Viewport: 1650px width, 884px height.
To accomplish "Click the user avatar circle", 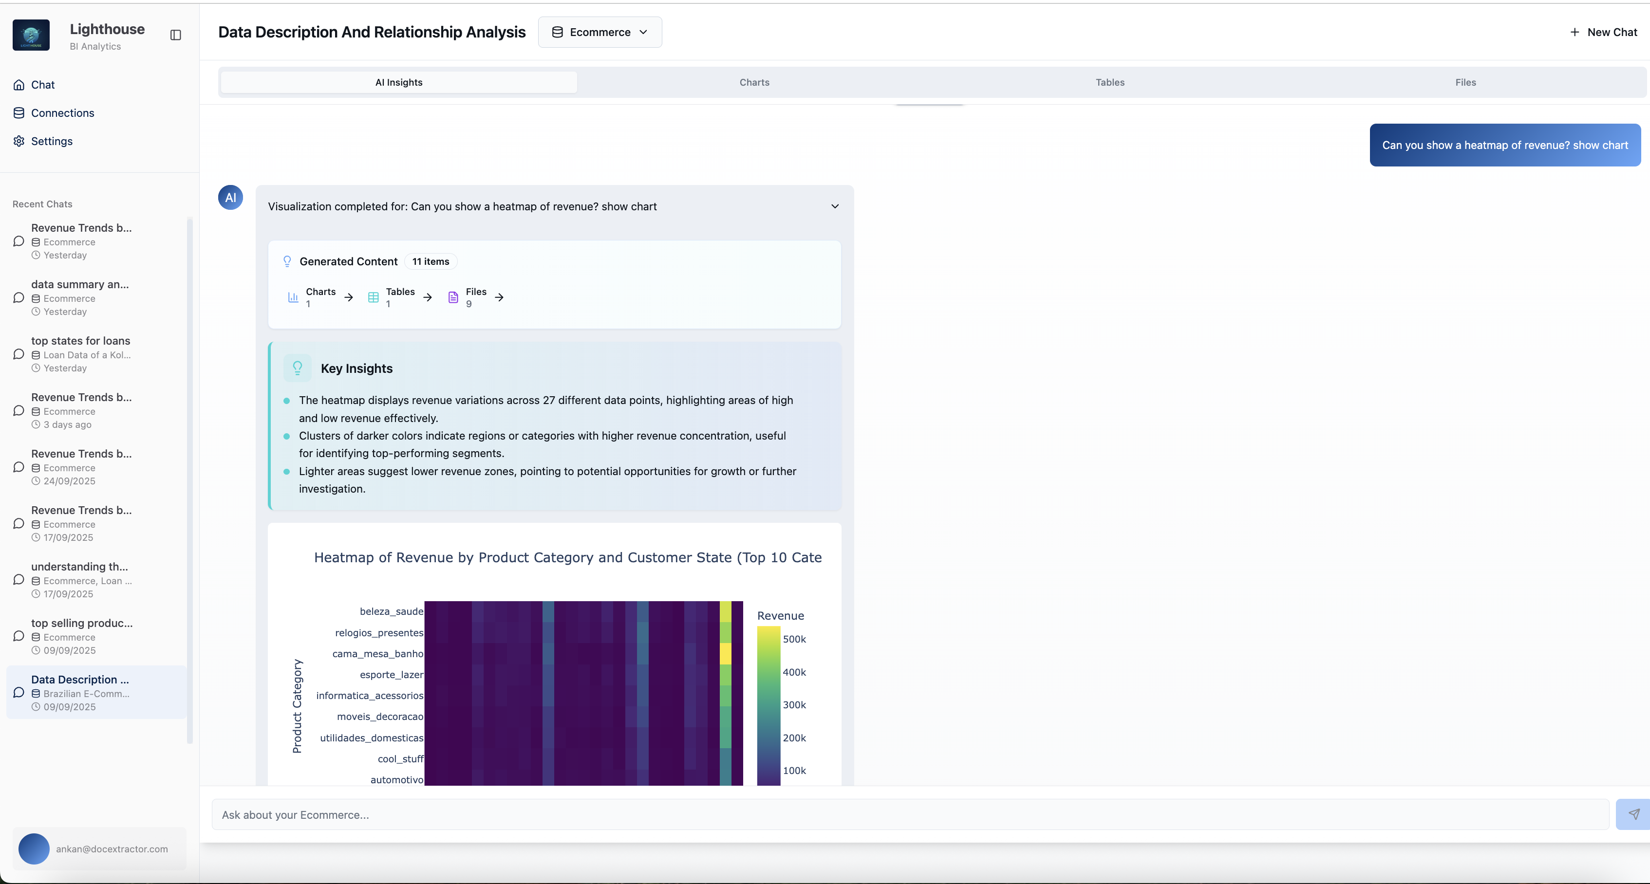I will coord(34,849).
